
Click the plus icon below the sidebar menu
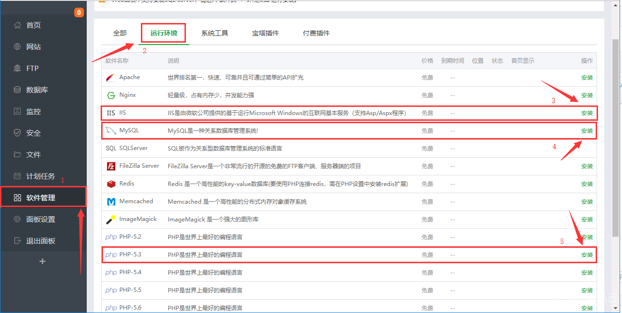[43, 261]
